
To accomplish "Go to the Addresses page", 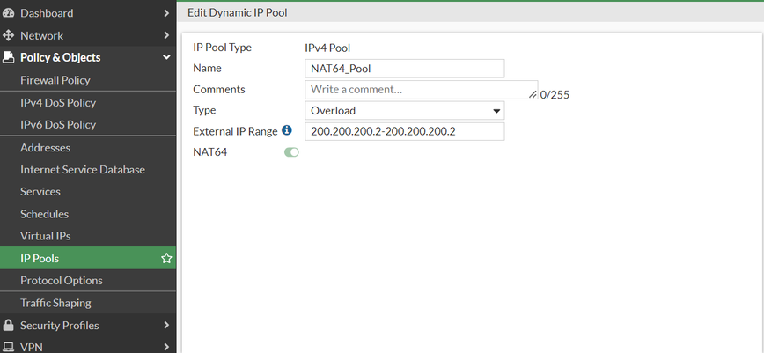I will (x=45, y=148).
